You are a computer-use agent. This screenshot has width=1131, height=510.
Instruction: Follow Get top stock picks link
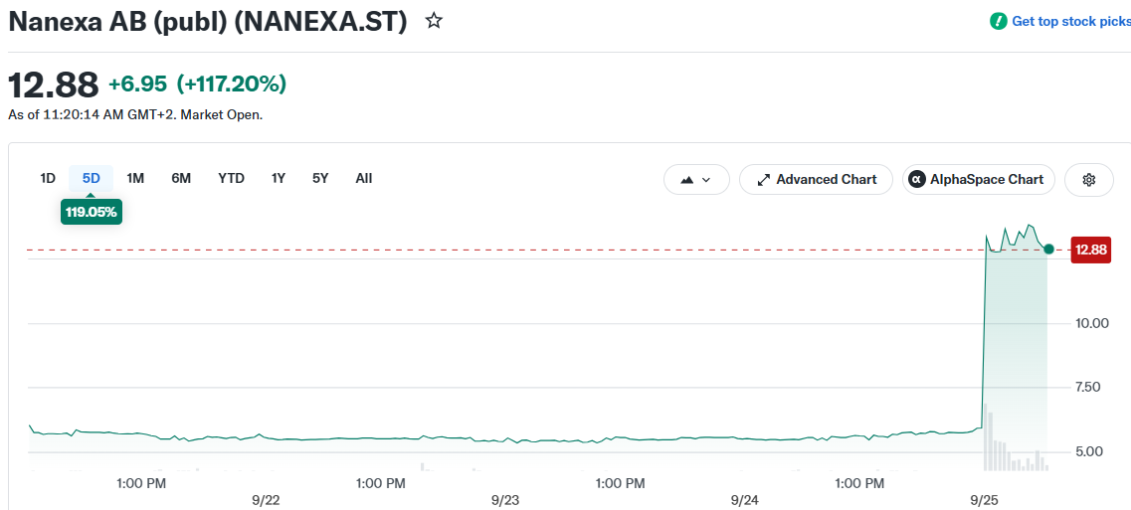[x=1071, y=22]
